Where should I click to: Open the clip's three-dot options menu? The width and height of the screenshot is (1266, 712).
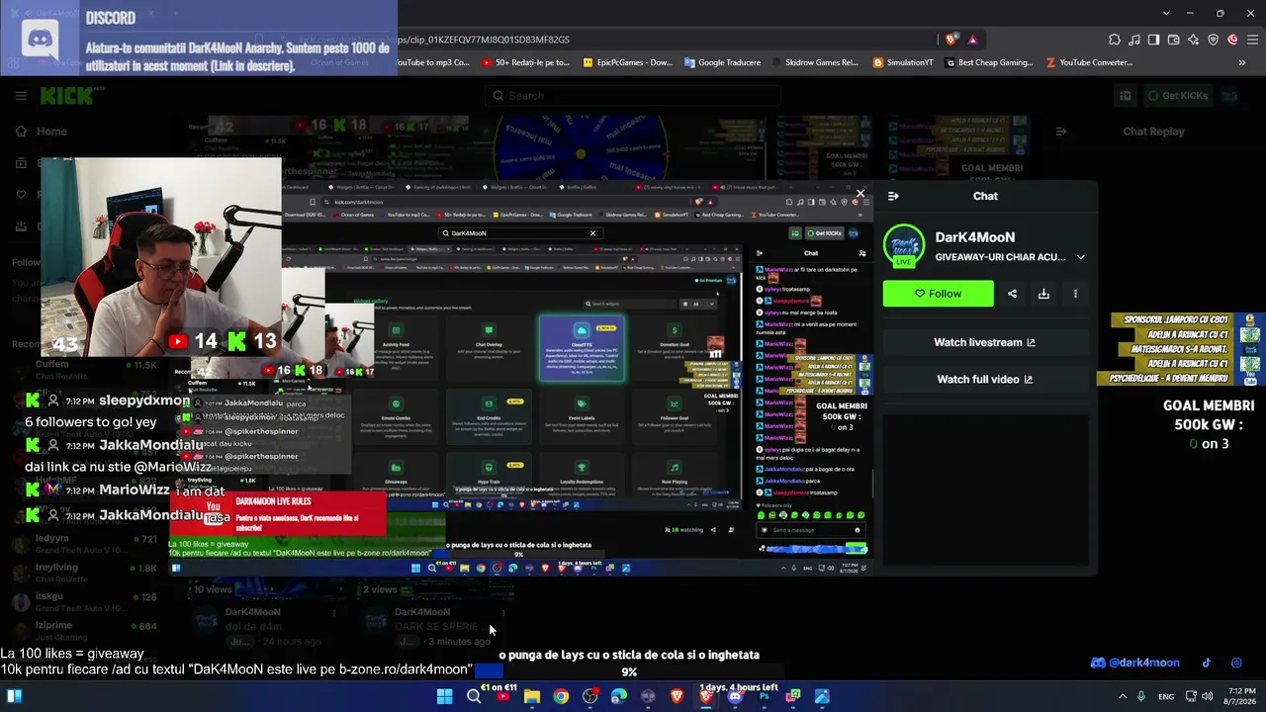coord(1075,294)
